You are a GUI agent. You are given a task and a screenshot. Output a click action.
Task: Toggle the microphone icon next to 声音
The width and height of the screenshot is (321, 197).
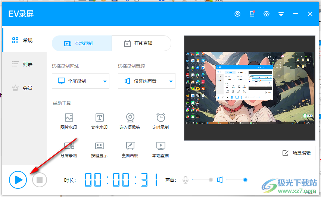(x=186, y=180)
